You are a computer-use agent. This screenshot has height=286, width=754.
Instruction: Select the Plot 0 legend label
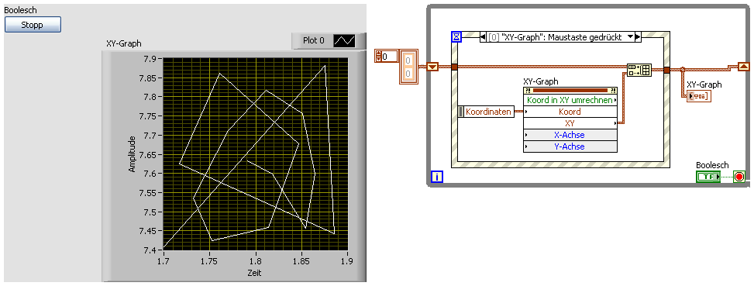pyautogui.click(x=314, y=41)
